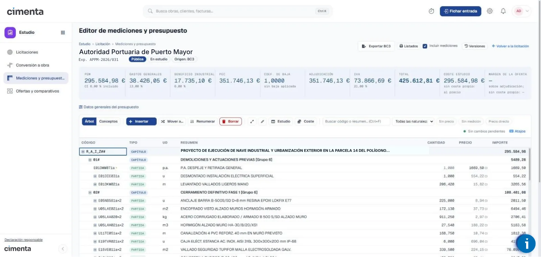Expand the U05LAH021a×2 row

pyautogui.click(x=95, y=225)
